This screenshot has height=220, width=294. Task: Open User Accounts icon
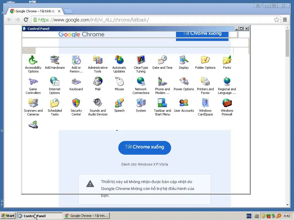pyautogui.click(x=184, y=105)
